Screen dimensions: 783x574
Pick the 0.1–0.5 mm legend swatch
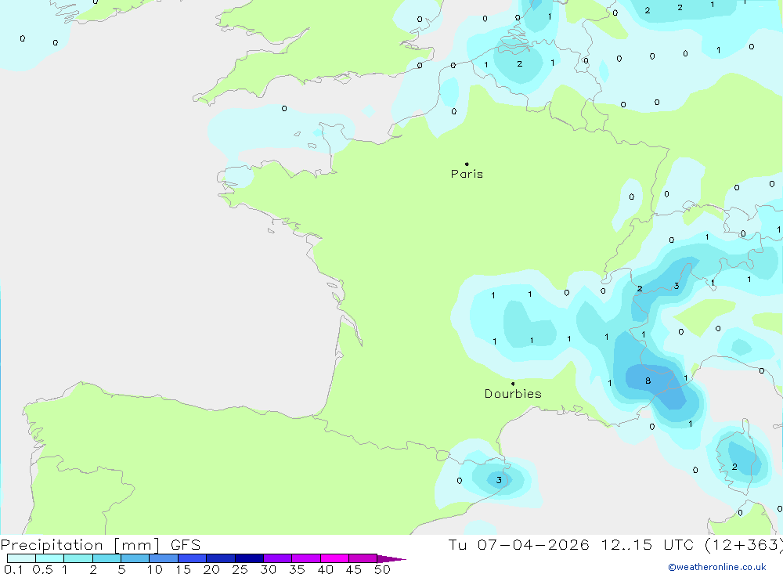pyautogui.click(x=21, y=558)
